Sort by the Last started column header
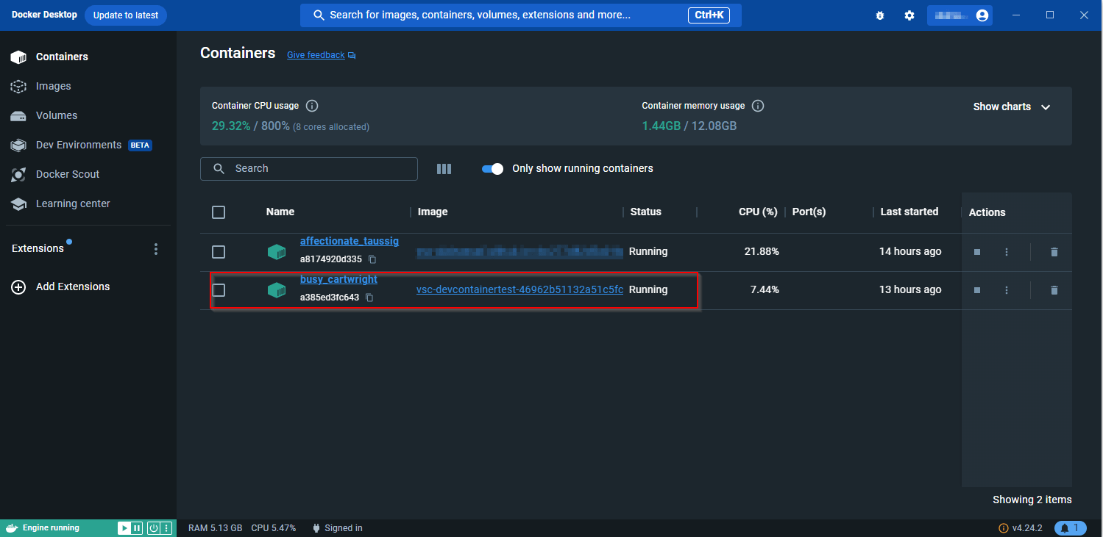 pos(909,212)
